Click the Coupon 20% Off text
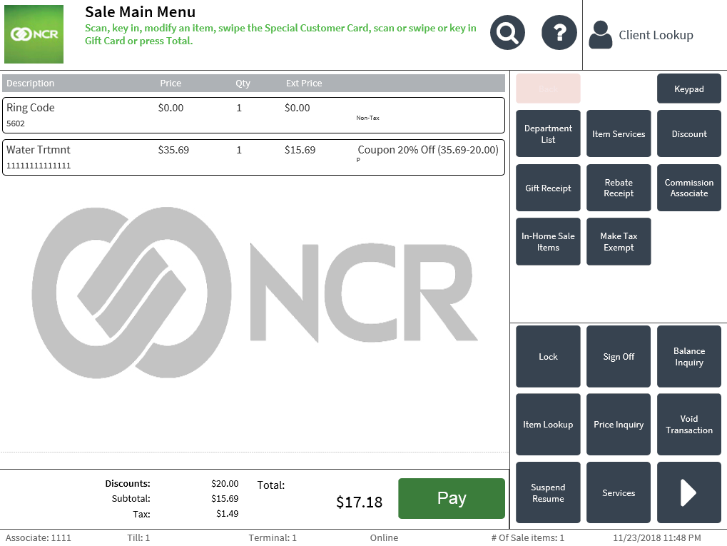 (428, 150)
